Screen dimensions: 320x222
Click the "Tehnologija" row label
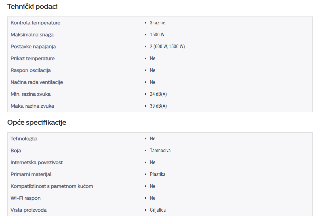(x=24, y=139)
